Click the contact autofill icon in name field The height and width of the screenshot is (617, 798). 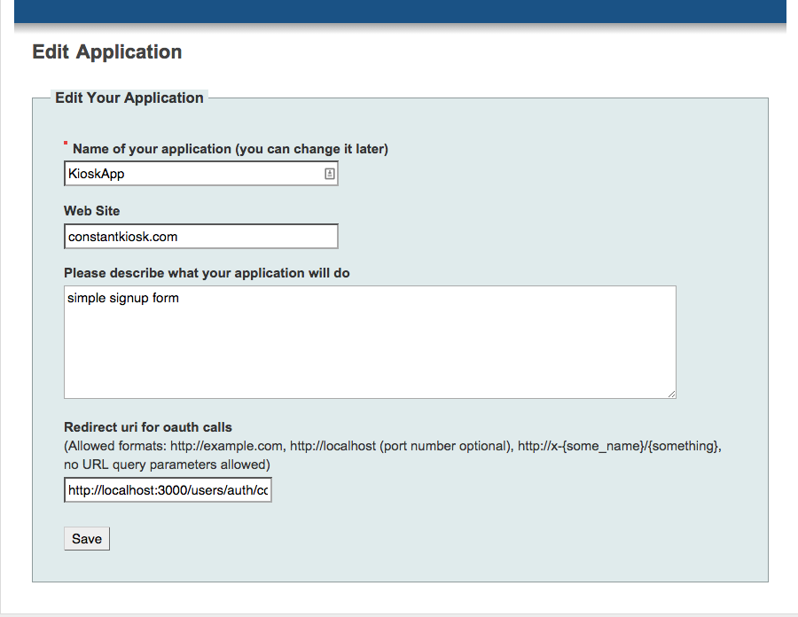coord(329,174)
